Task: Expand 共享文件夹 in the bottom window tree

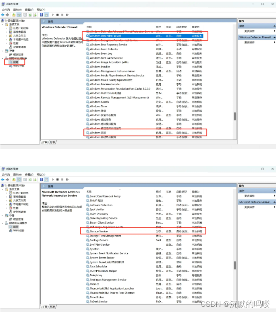Action: [x=6, y=201]
